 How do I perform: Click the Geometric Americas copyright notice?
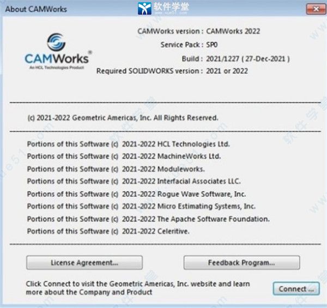coord(123,117)
